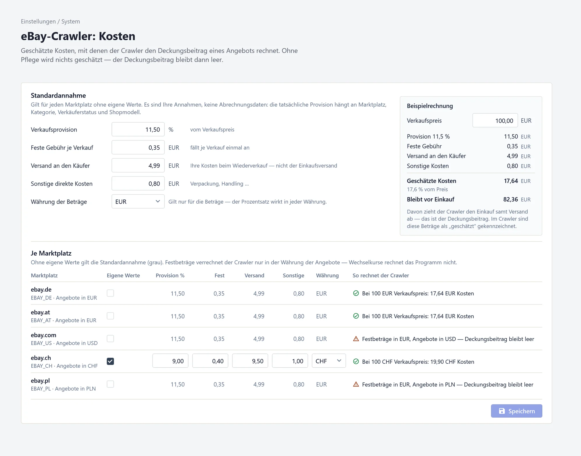
Task: Click the Eigene Werte column header
Action: 123,275
